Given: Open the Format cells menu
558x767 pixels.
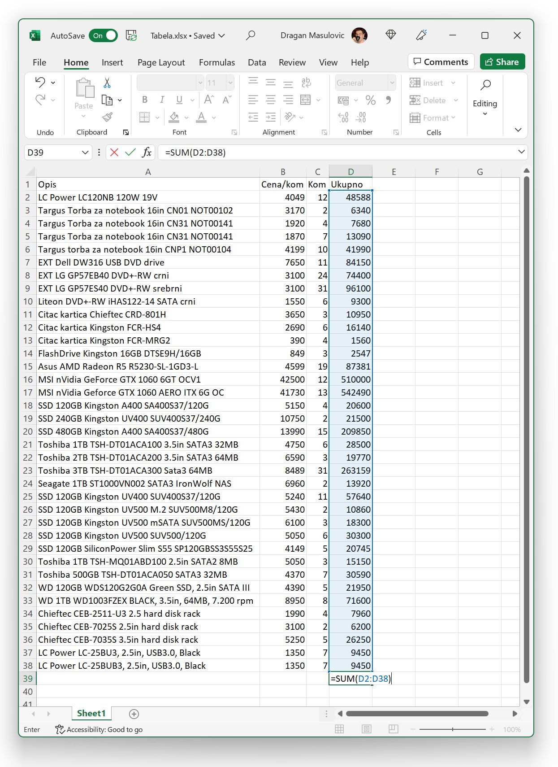Looking at the screenshot, I should pyautogui.click(x=433, y=118).
